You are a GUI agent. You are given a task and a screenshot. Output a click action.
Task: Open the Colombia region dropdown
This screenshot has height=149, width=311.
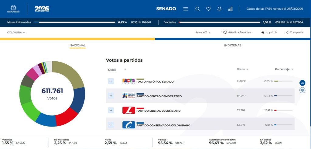pos(16,32)
